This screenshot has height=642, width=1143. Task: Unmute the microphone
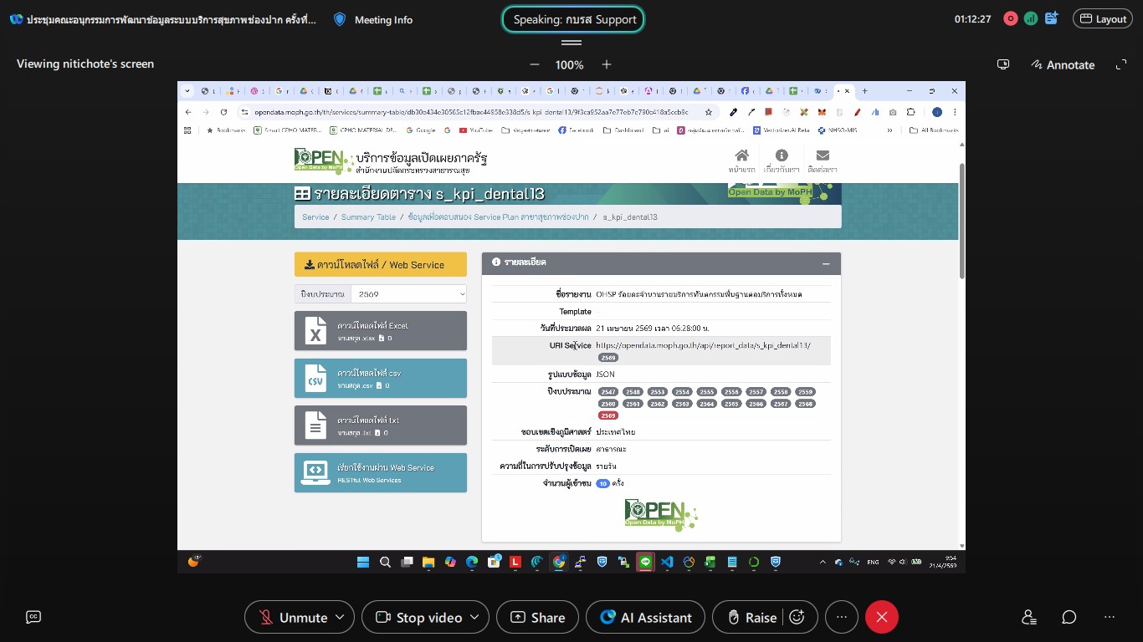coord(293,618)
